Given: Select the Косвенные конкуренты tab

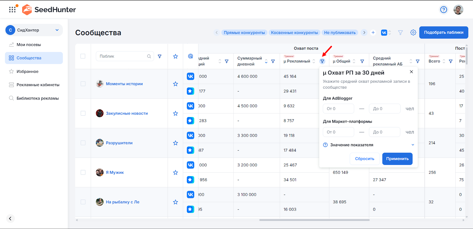Looking at the screenshot, I should [x=294, y=33].
